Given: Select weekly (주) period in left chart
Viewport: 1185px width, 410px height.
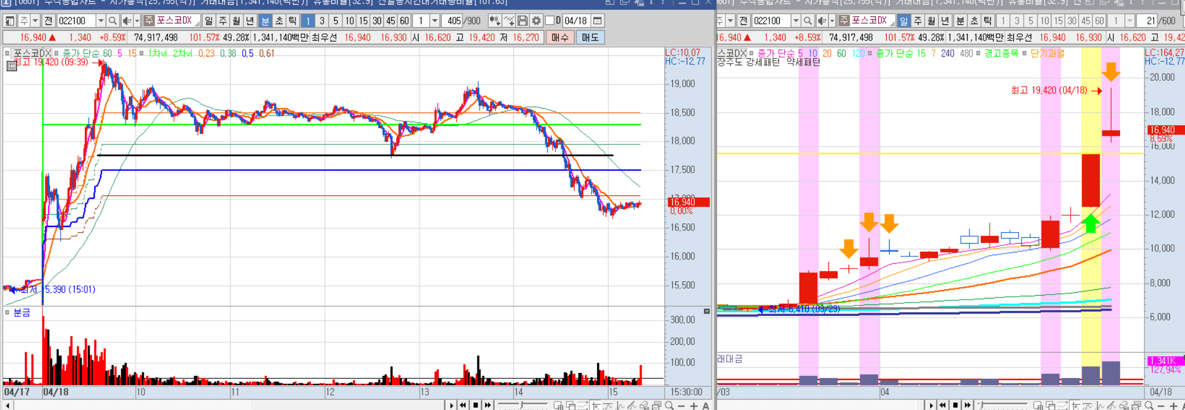Looking at the screenshot, I should click(x=223, y=21).
